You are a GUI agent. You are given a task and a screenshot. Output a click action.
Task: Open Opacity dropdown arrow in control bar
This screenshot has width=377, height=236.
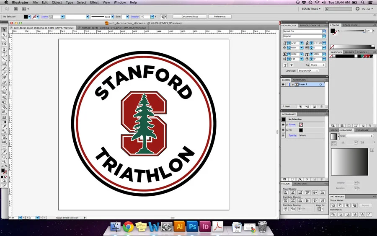(152, 17)
